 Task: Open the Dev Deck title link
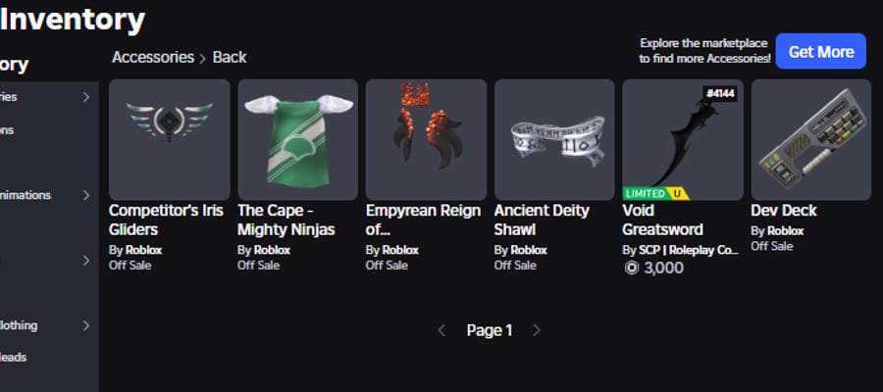784,211
